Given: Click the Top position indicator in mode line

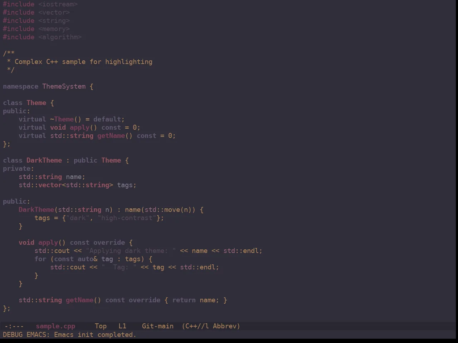Looking at the screenshot, I should [x=101, y=326].
